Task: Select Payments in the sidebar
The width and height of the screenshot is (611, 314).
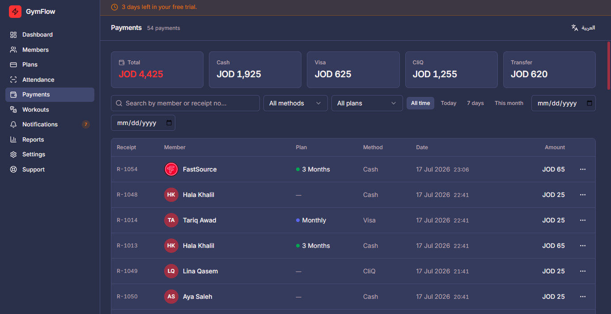Action: [x=50, y=95]
